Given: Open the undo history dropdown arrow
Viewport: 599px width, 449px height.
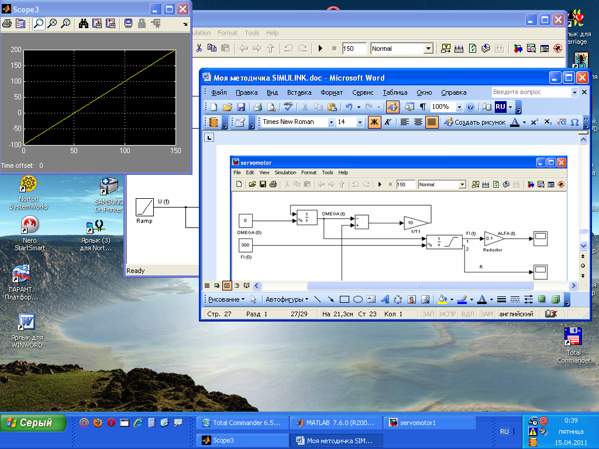Looking at the screenshot, I should (359, 108).
